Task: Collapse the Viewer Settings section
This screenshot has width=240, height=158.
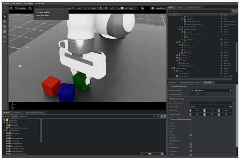Action: (x=170, y=99)
